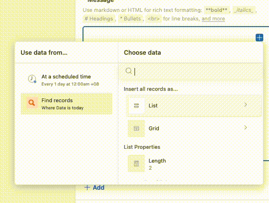Viewport: 269px width, 203px height.
Task: Select the clock icon for scheduled time
Action: 32,79
